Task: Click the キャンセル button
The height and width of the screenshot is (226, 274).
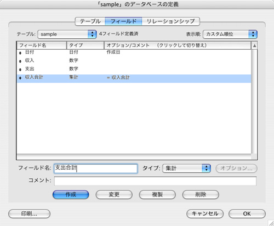Action: tap(205, 213)
